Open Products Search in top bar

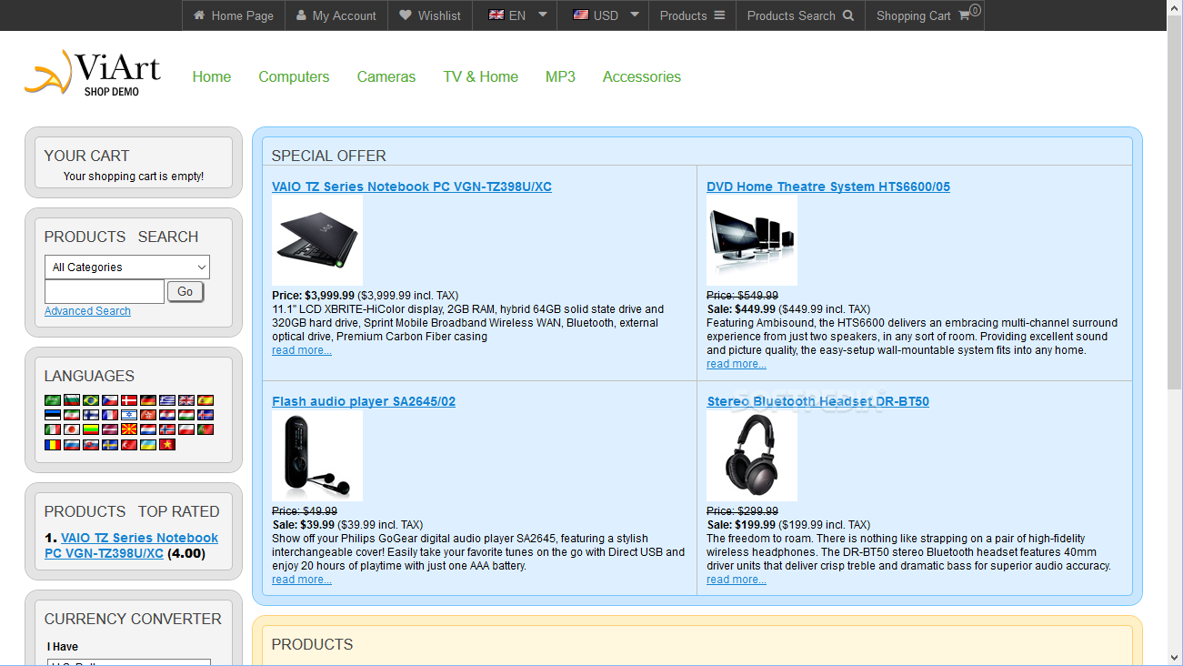pyautogui.click(x=800, y=15)
